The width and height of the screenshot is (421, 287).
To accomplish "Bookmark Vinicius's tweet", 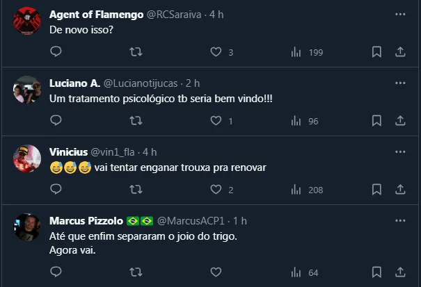I will click(x=376, y=190).
